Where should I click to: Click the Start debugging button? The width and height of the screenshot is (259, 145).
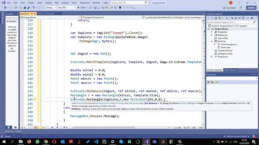pos(82,8)
